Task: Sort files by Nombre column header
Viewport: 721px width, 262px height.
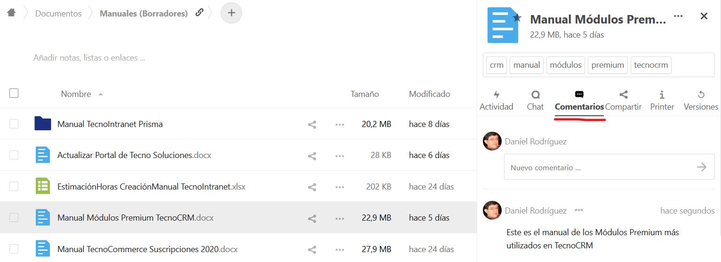Action: (x=76, y=94)
